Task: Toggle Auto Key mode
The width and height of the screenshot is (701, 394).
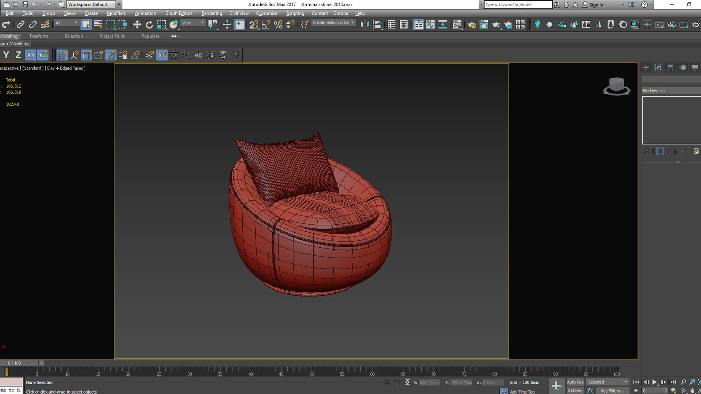Action: [x=575, y=382]
